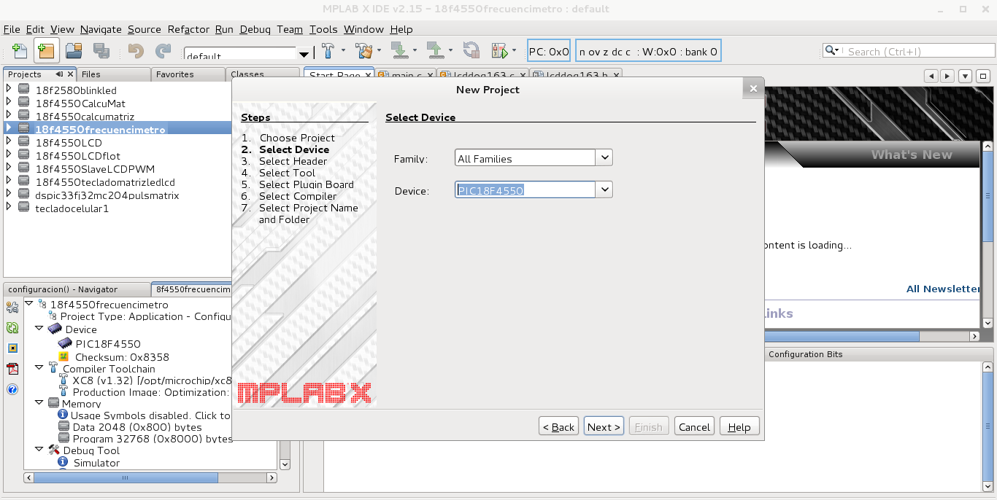Click the Debug Project play icon
Viewport: 997px width, 500px height.
point(500,51)
